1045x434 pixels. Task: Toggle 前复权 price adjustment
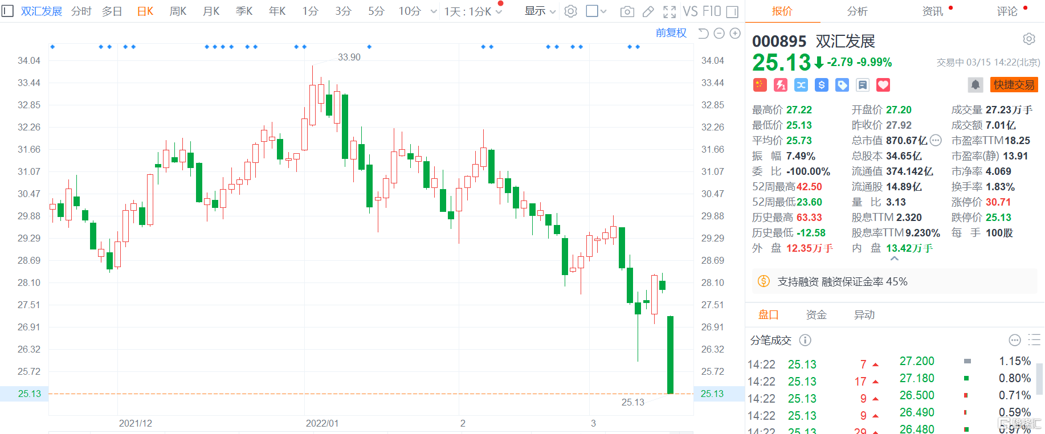tap(671, 33)
